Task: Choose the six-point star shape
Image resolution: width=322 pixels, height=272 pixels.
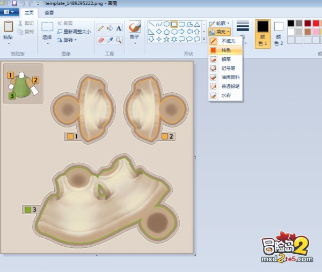Action: [x=174, y=39]
